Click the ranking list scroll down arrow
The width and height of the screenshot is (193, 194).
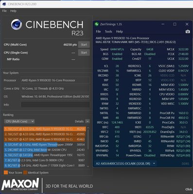click(x=88, y=166)
